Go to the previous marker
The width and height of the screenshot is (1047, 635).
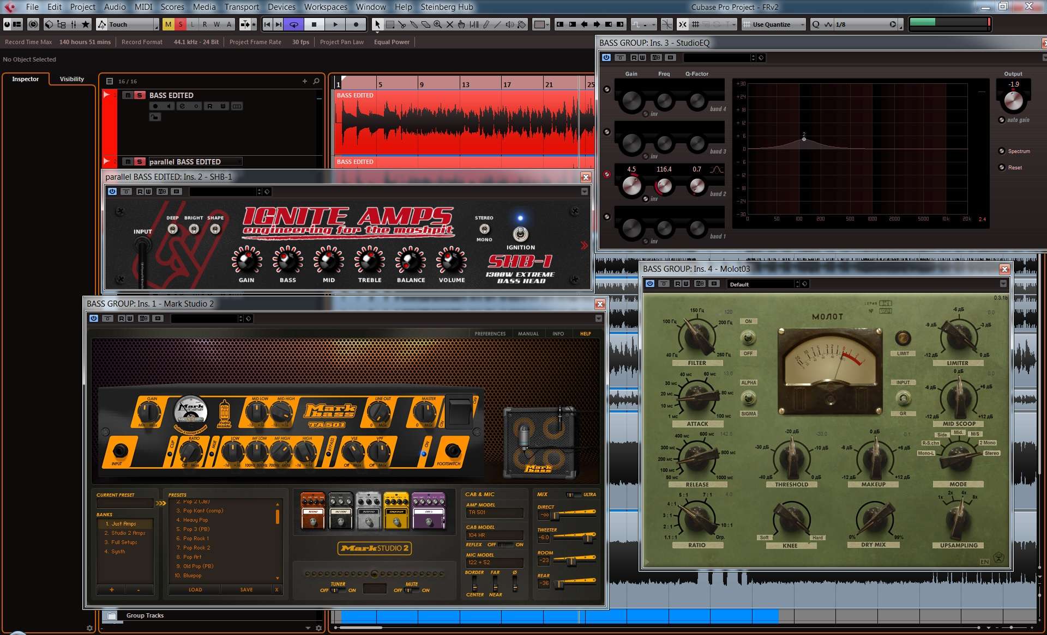pyautogui.click(x=267, y=25)
